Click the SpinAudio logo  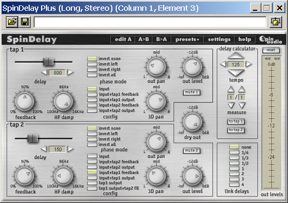coord(271,39)
